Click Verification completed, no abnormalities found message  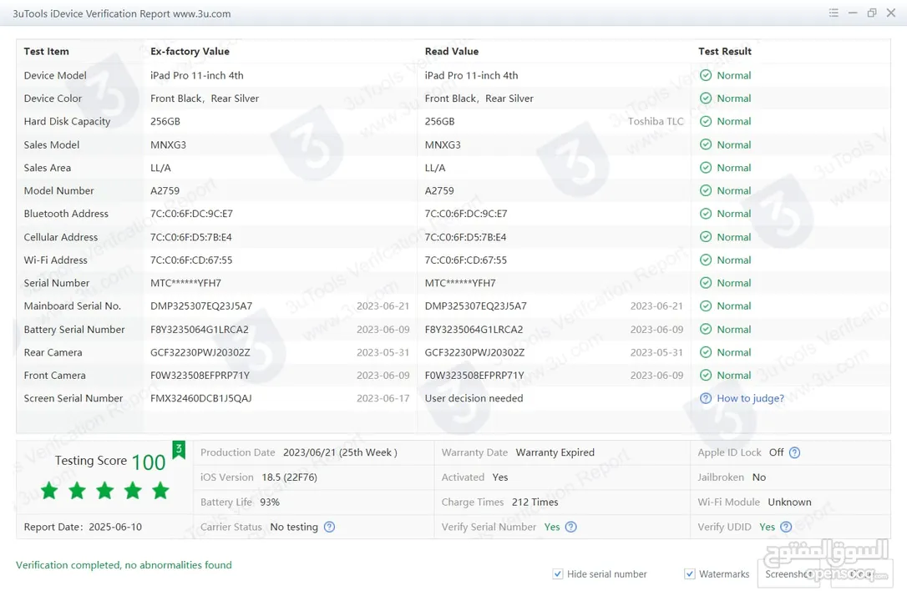(x=124, y=565)
